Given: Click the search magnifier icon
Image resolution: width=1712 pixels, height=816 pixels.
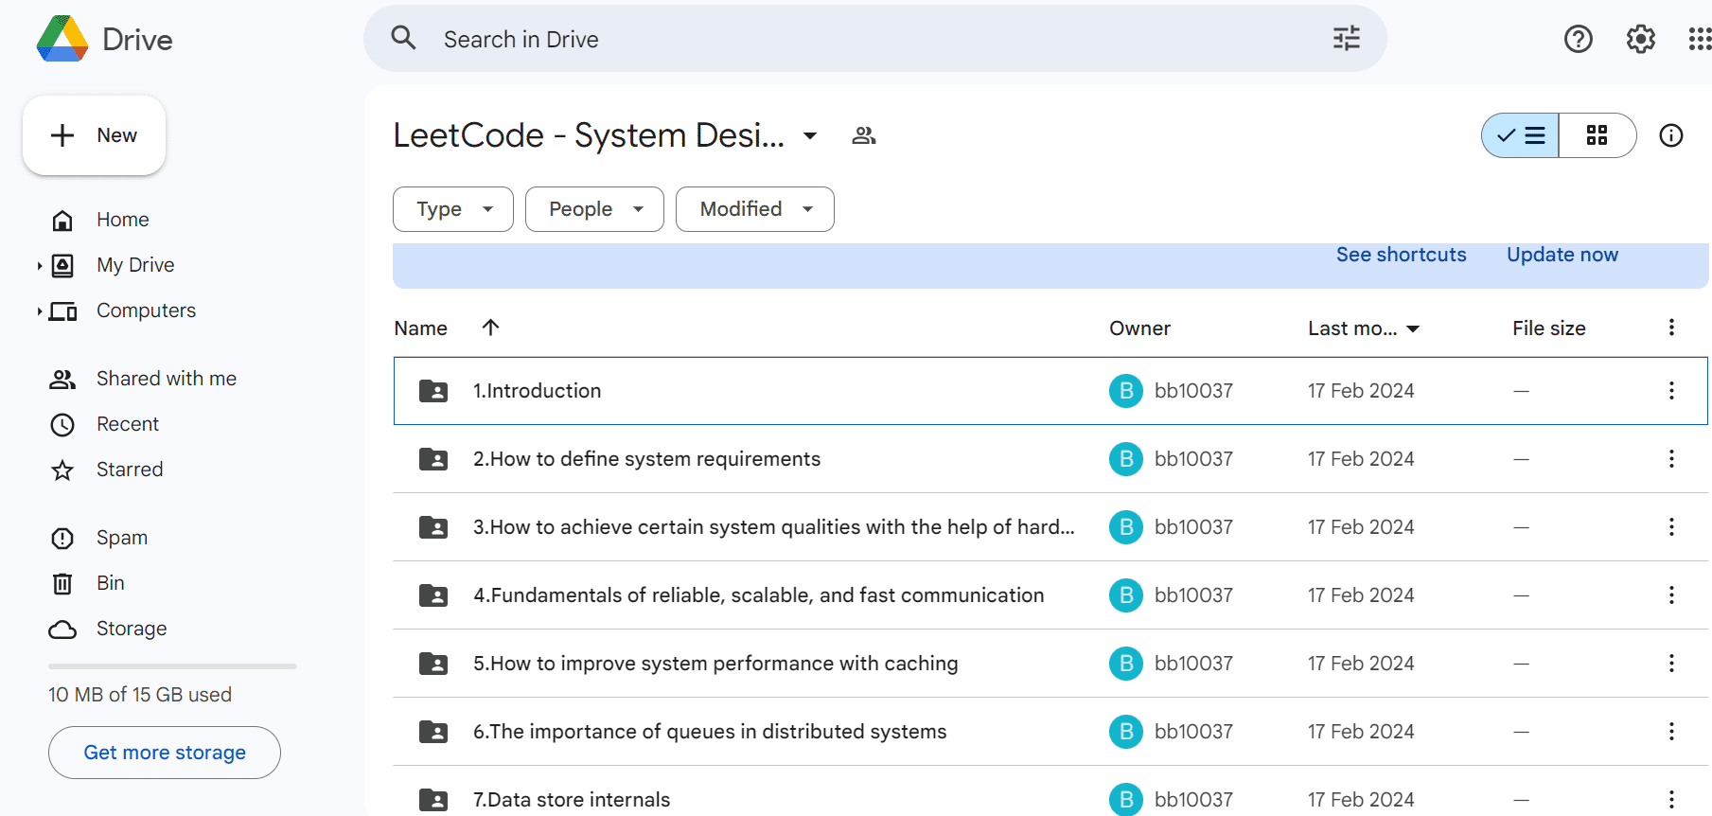Looking at the screenshot, I should click(x=404, y=38).
